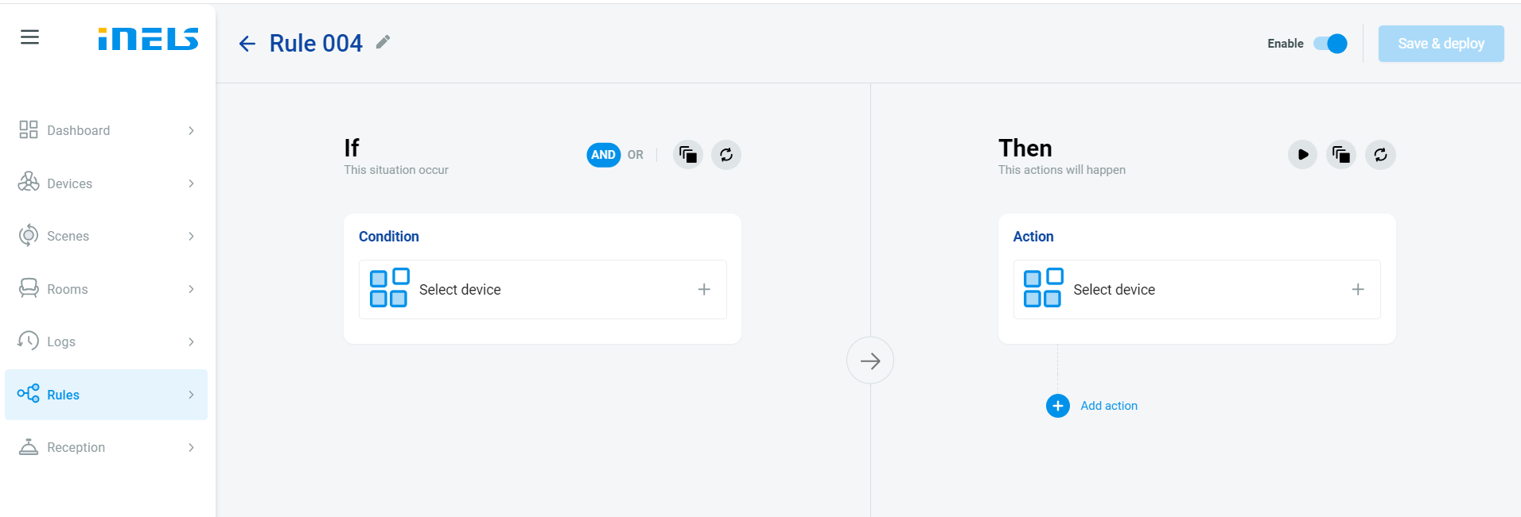
Task: Open the Logs menu item
Action: [61, 341]
